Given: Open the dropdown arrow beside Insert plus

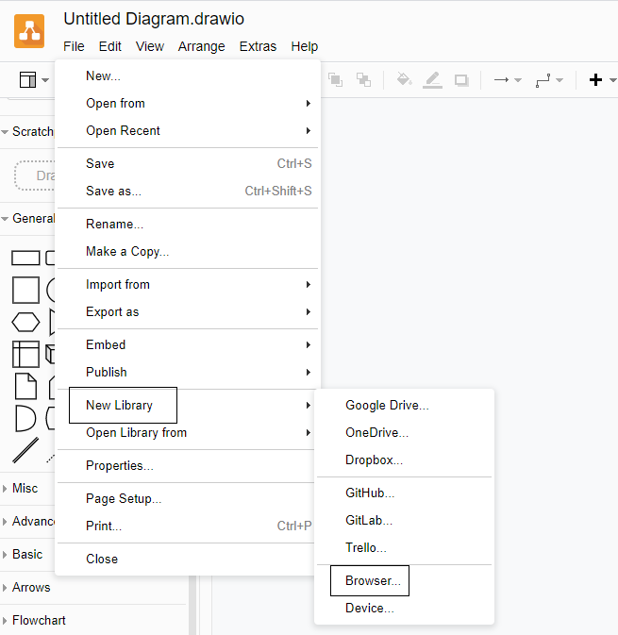Looking at the screenshot, I should [x=612, y=80].
